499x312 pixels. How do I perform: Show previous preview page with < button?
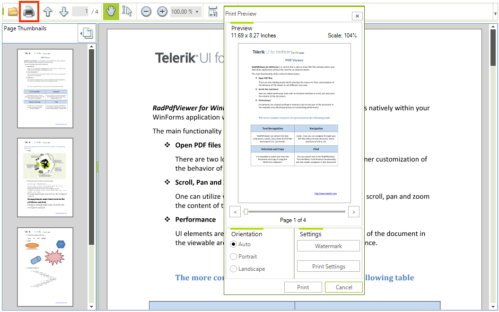235,212
